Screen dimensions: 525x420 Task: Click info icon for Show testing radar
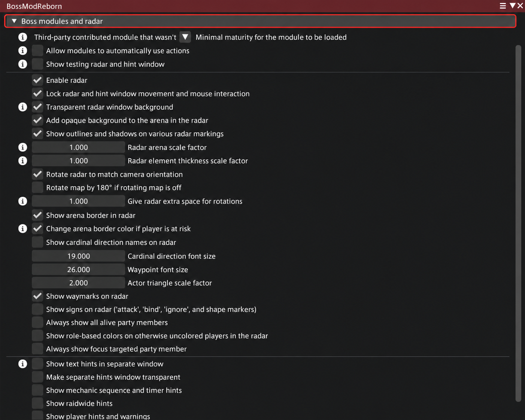click(x=23, y=64)
